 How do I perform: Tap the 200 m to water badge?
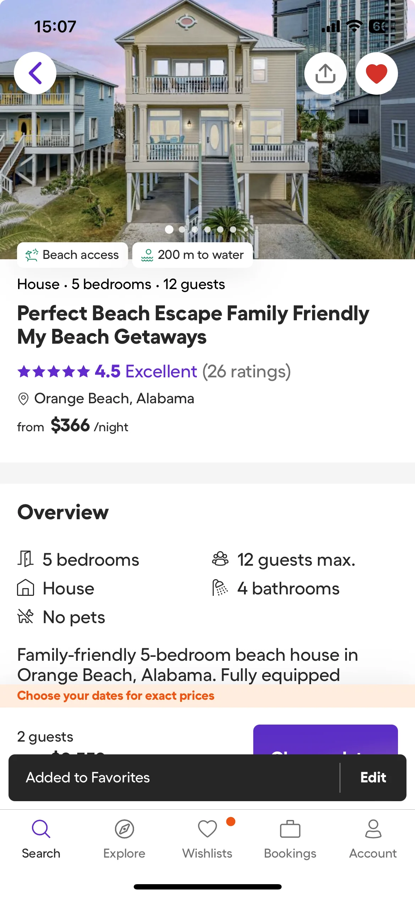[x=193, y=255]
